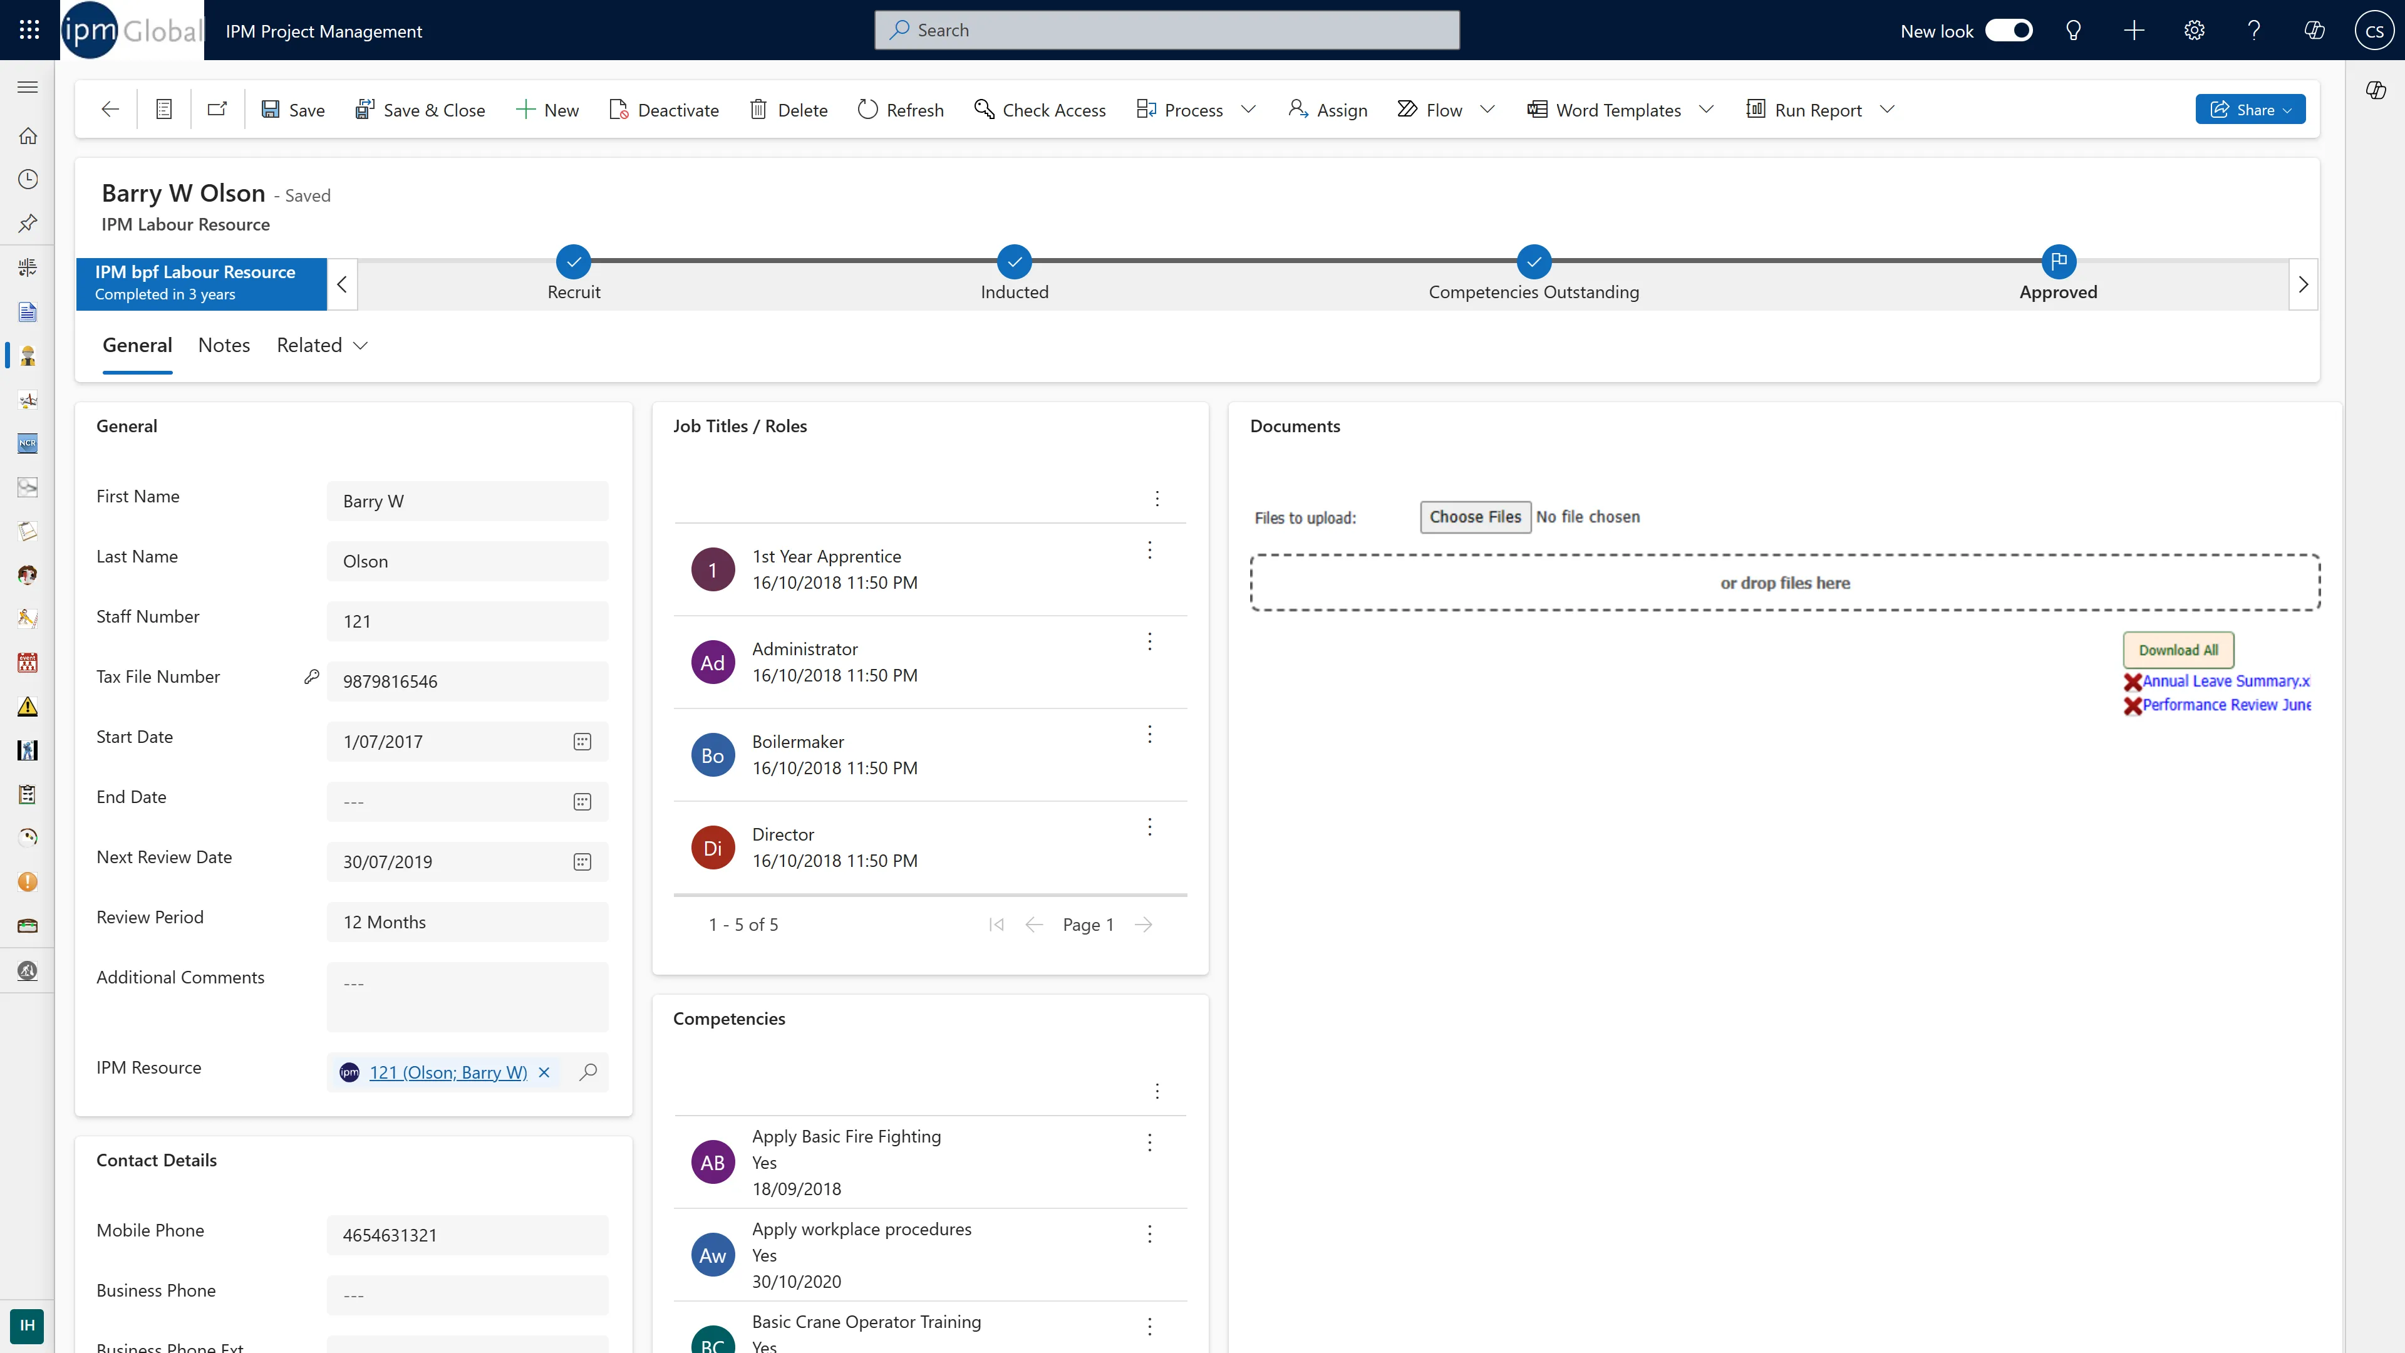Image resolution: width=2405 pixels, height=1353 pixels.
Task: Click the Download All button
Action: [2178, 650]
